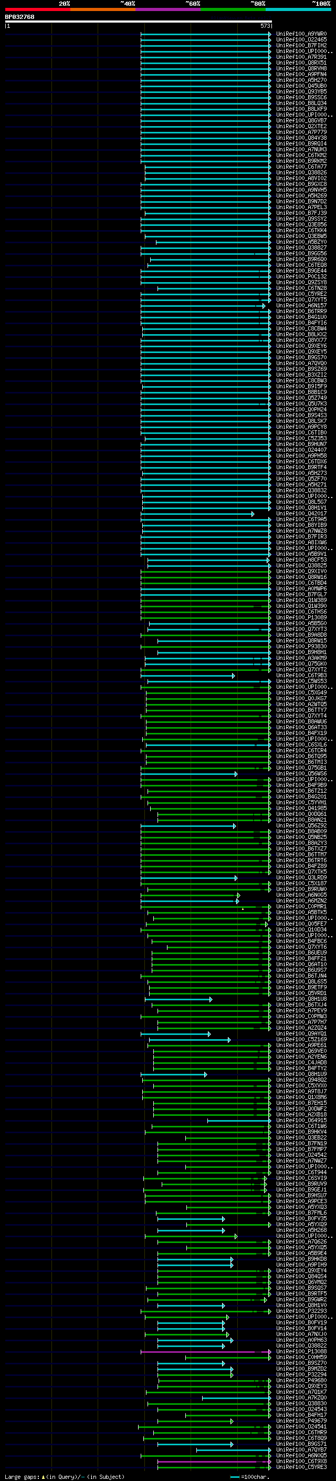Select hit label UniRef100_C5XG49

pyautogui.click(x=301, y=693)
